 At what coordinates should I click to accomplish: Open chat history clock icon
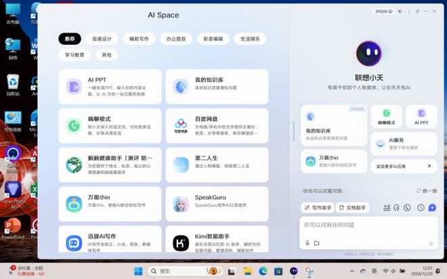[x=421, y=208]
